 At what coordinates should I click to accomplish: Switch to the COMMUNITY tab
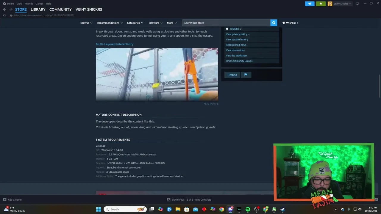click(60, 10)
